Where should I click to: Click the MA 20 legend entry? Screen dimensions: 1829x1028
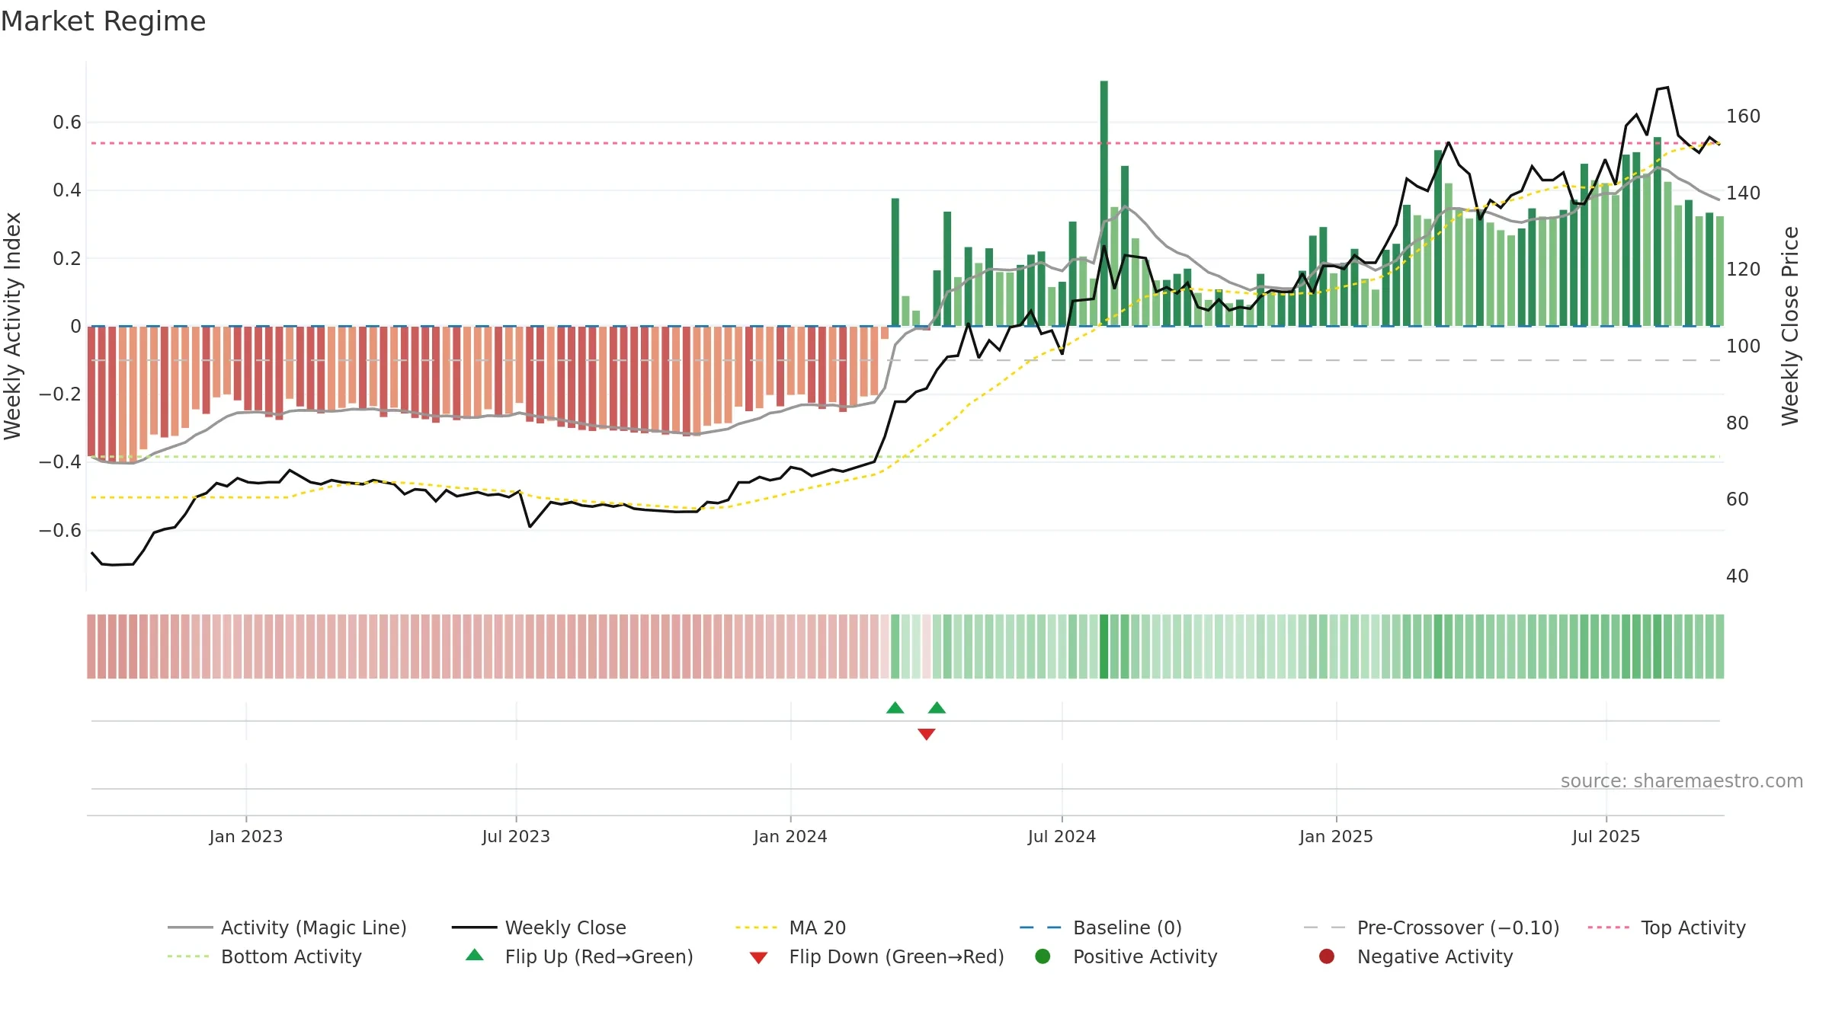790,927
